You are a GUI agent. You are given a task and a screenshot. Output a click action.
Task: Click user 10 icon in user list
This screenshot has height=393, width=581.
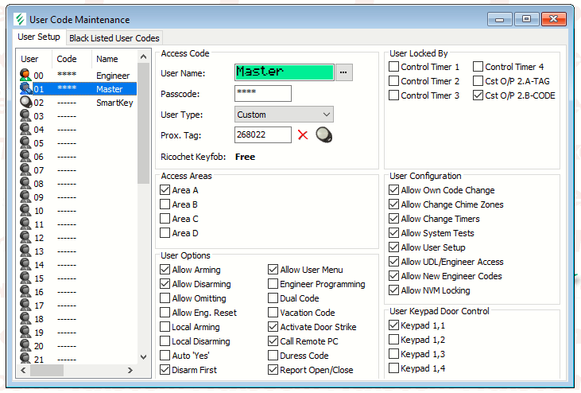pos(25,211)
